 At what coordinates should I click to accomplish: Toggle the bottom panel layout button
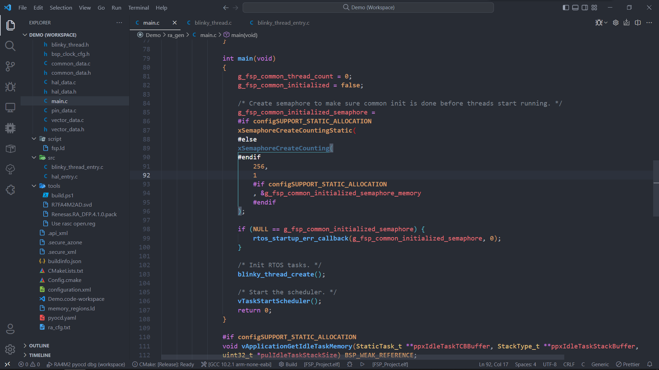(575, 8)
